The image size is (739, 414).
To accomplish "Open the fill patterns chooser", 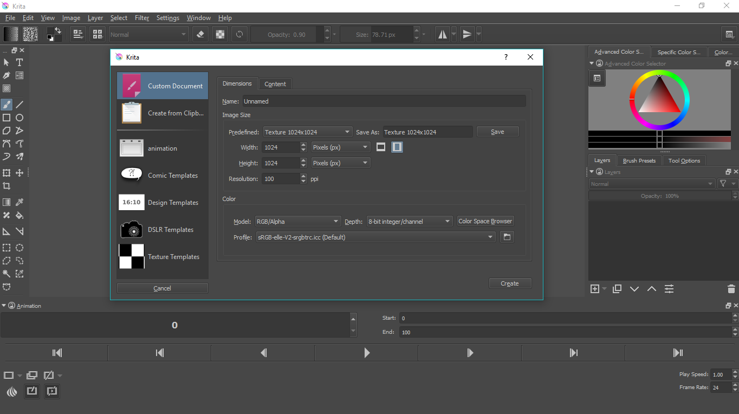I will (x=30, y=34).
